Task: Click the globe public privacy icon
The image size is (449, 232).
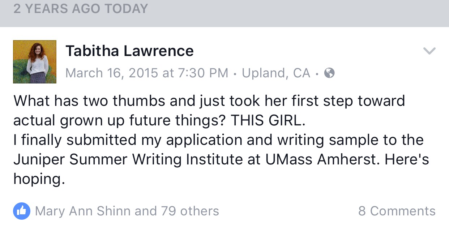Action: [x=329, y=73]
